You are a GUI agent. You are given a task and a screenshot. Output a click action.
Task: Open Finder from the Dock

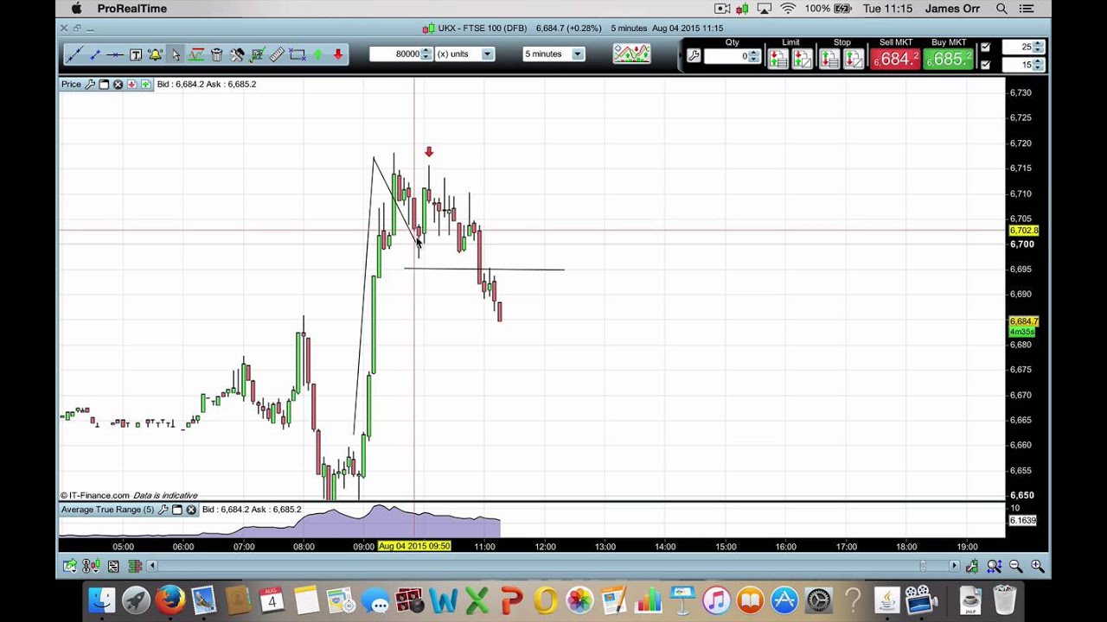click(x=102, y=600)
